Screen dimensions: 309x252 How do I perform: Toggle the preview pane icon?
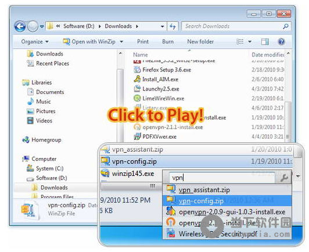coord(265,42)
